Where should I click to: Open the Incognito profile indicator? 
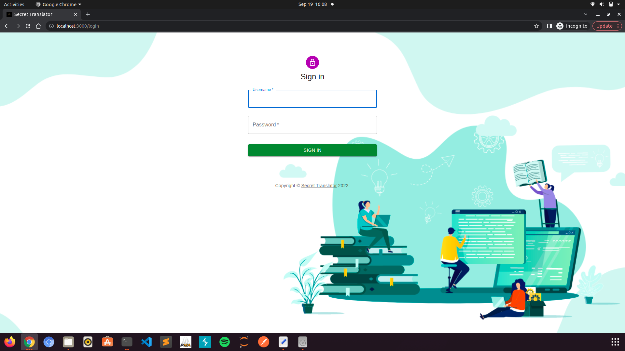click(x=572, y=26)
